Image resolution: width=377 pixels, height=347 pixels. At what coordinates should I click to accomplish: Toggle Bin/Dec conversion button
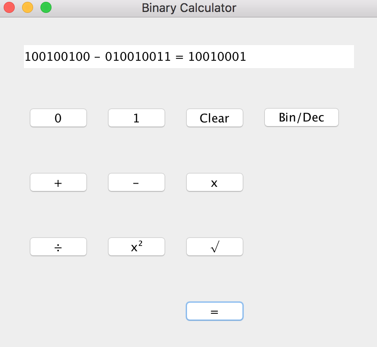tap(302, 117)
